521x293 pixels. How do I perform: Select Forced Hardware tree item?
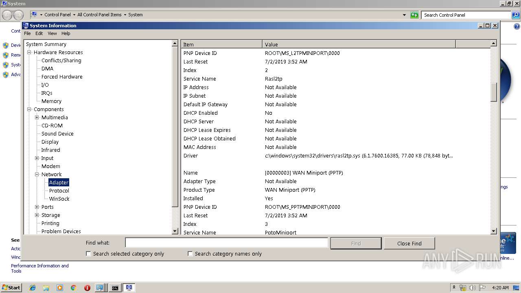tap(62, 77)
